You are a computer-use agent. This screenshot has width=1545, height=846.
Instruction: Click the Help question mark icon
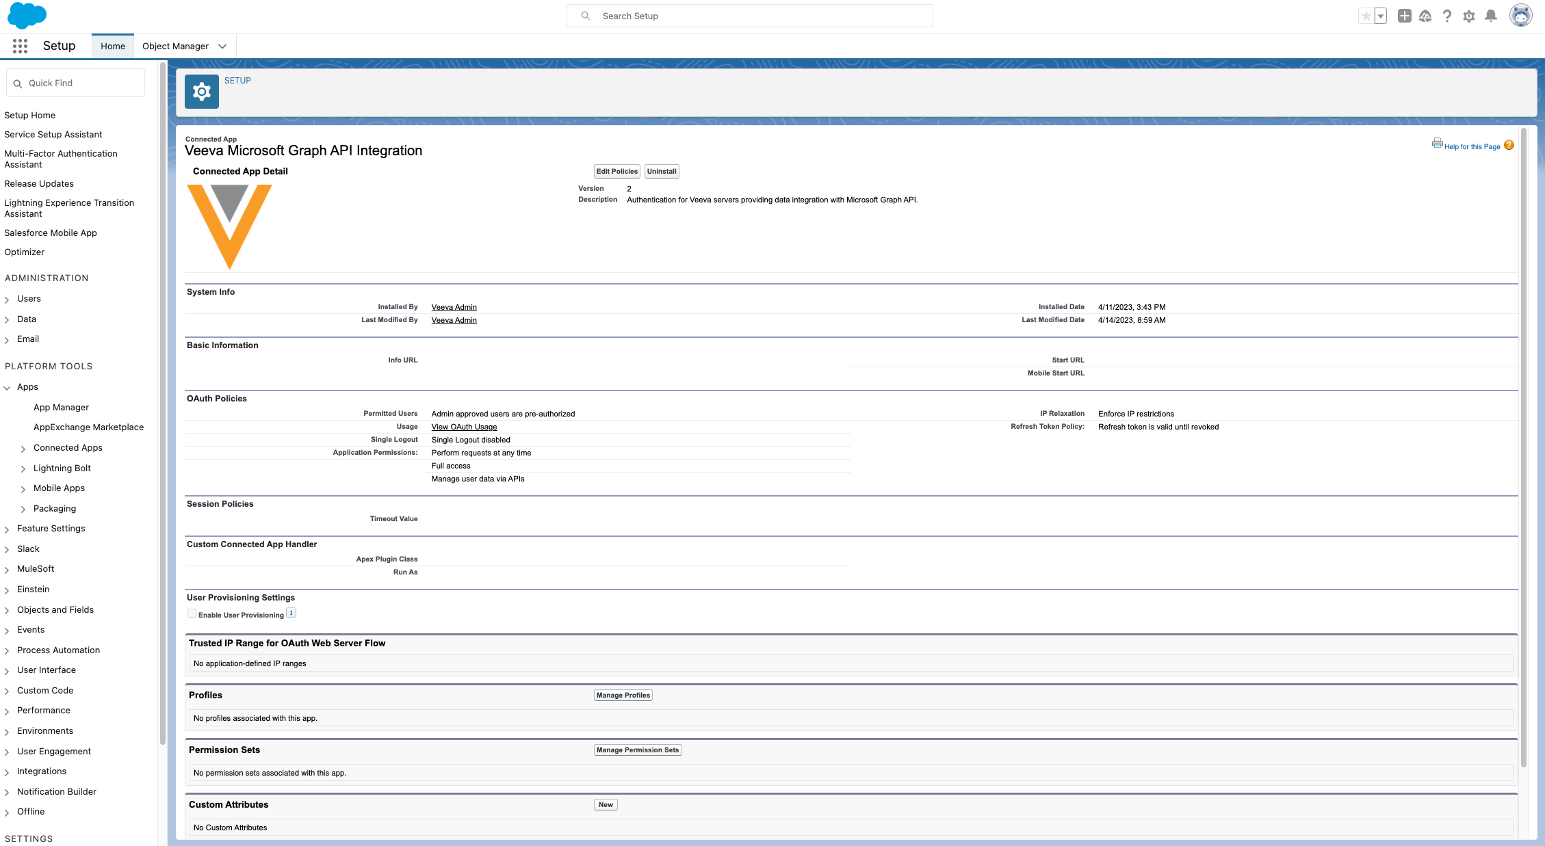pos(1447,16)
